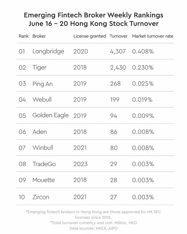
Task: Select the Golden Eagle broker name
Action: click(51, 116)
